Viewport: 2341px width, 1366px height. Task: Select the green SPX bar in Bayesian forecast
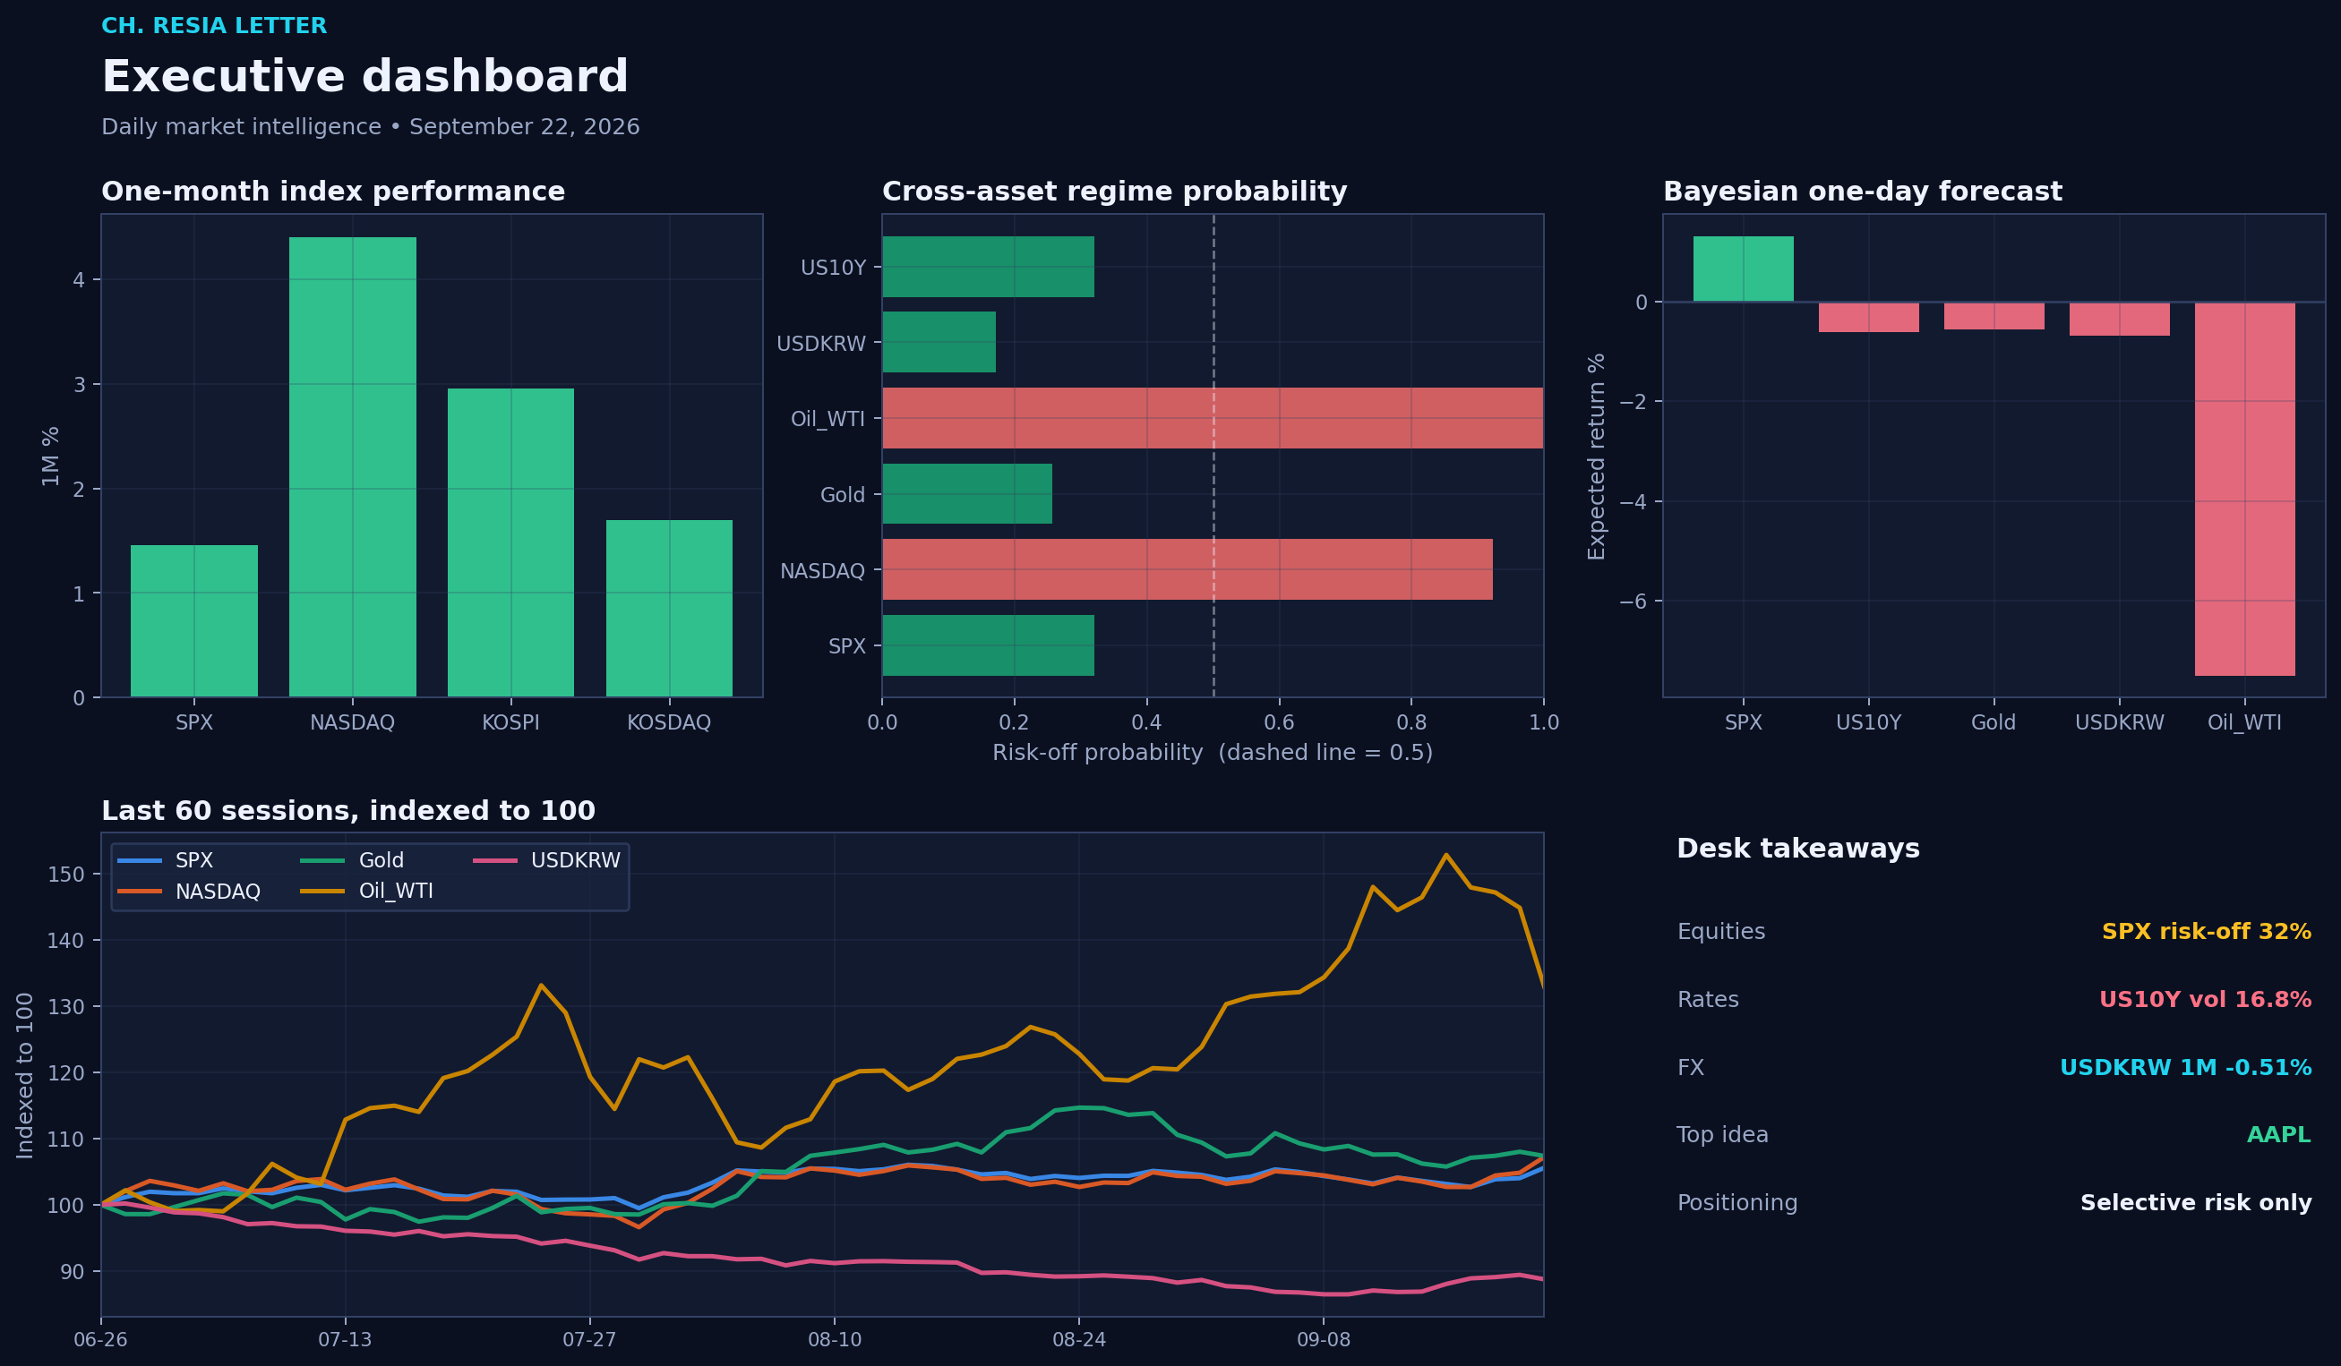[x=1744, y=269]
